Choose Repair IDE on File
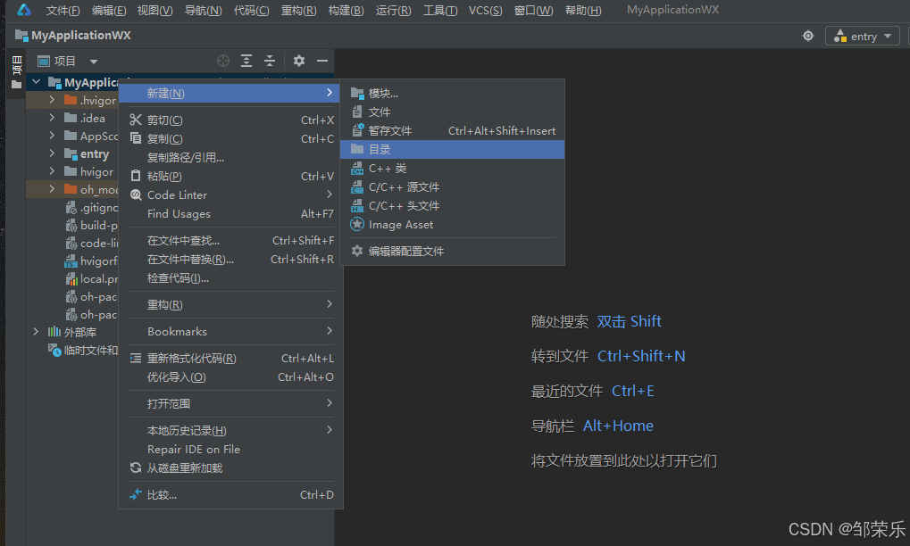 coord(231,450)
